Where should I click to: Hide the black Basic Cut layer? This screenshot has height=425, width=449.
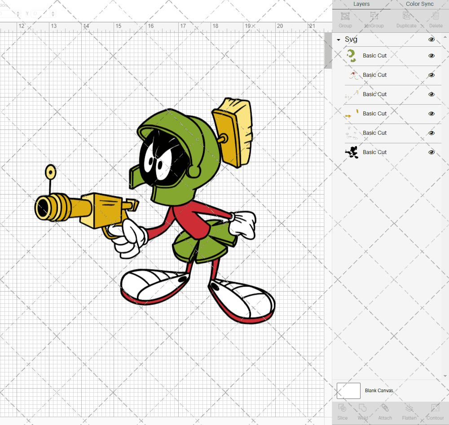tap(431, 152)
